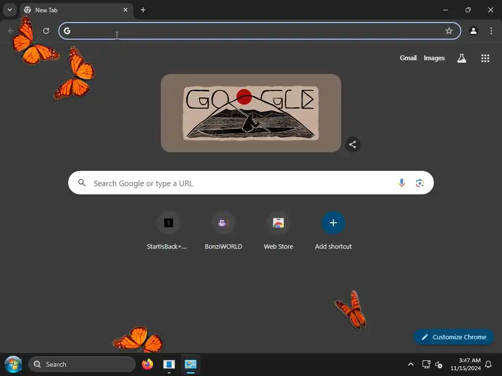Open Google Lens image search icon
The image size is (502, 376).
click(x=420, y=183)
